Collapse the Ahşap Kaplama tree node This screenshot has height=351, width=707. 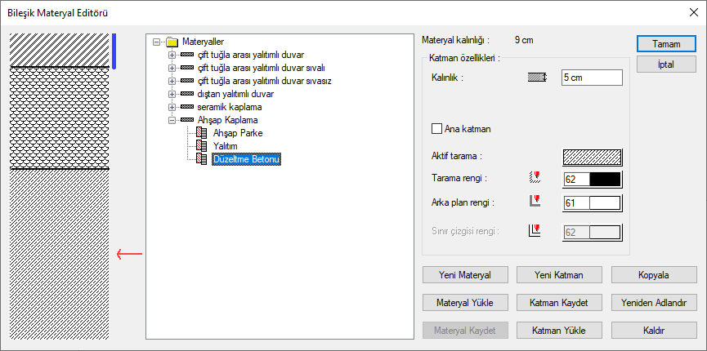172,120
